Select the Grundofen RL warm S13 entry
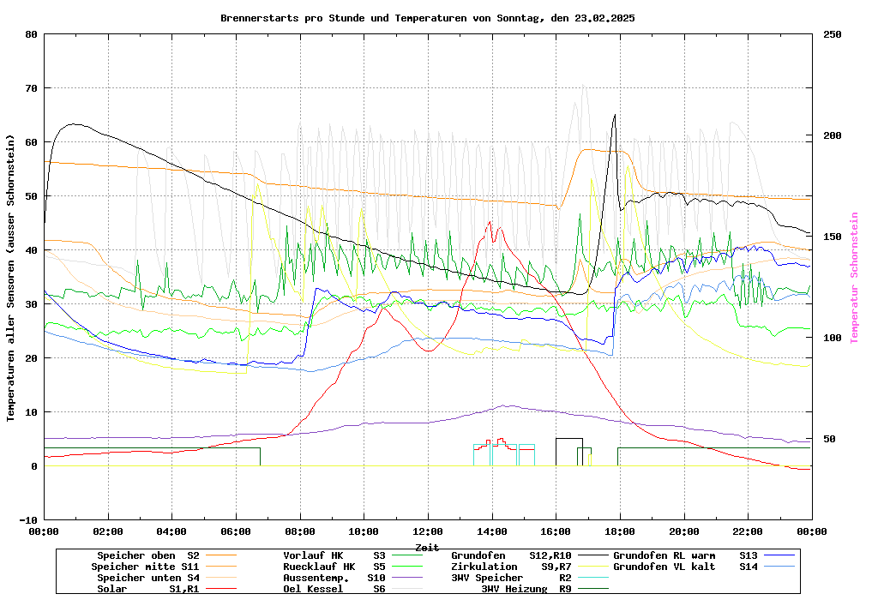This screenshot has height=600, width=878. click(685, 555)
